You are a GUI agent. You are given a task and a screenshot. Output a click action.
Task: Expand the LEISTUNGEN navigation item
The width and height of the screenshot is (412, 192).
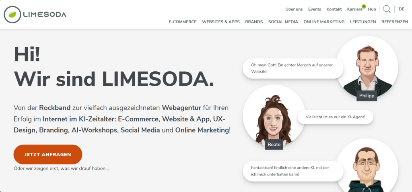[x=363, y=22]
